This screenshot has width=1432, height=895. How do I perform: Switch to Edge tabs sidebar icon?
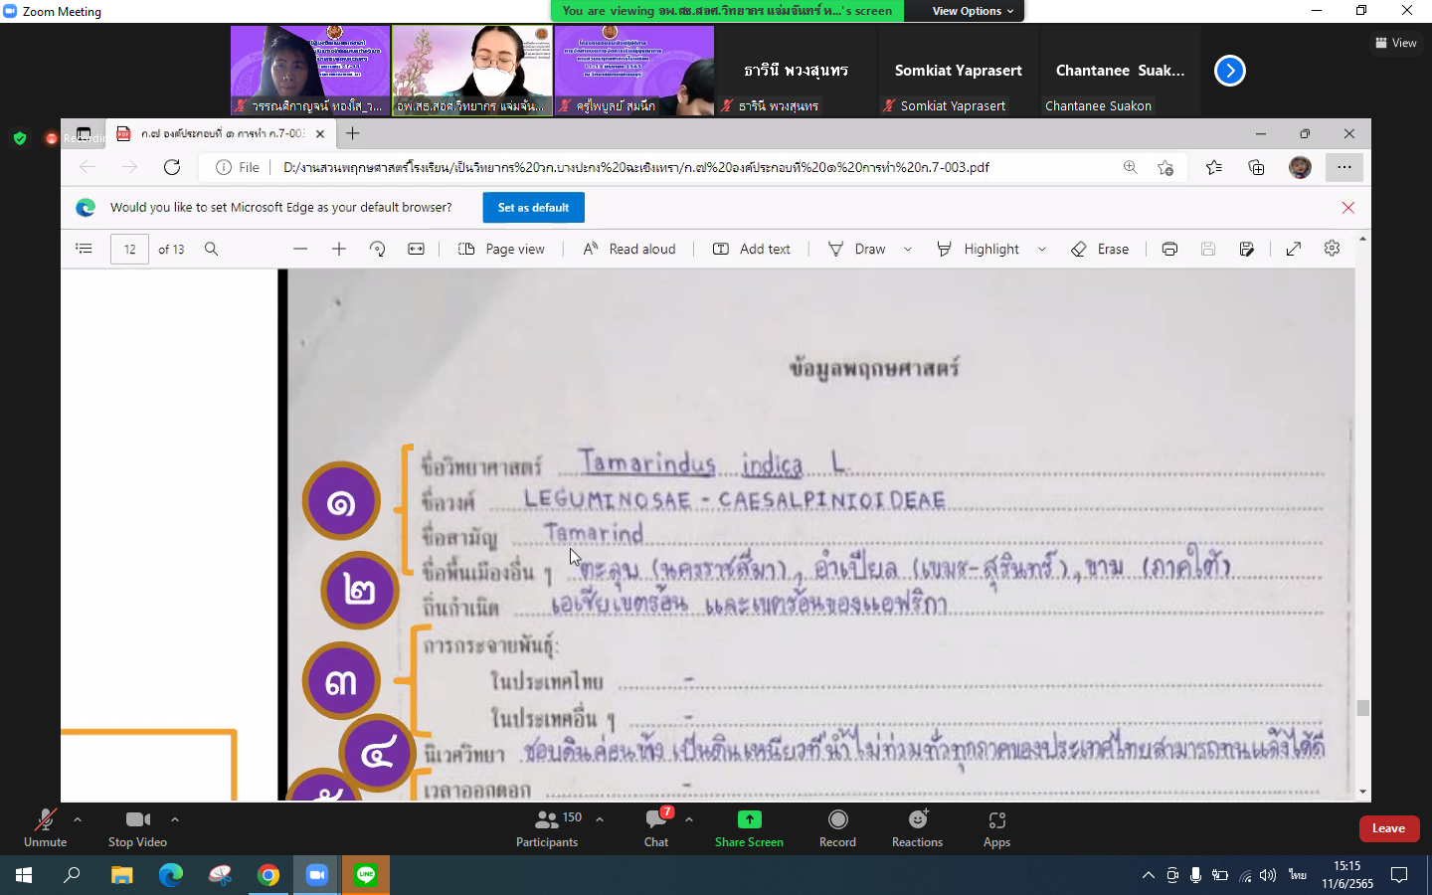pos(84,133)
